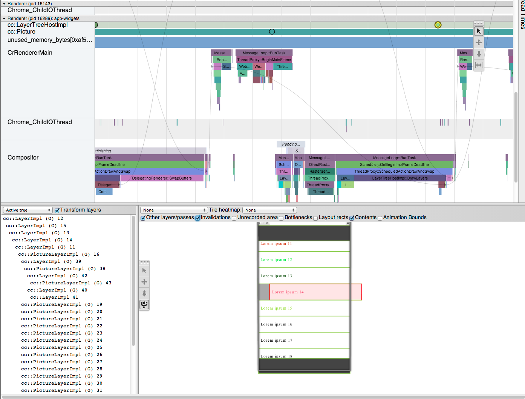
Task: Select the layer viewer arrow tool
Action: [144, 271]
